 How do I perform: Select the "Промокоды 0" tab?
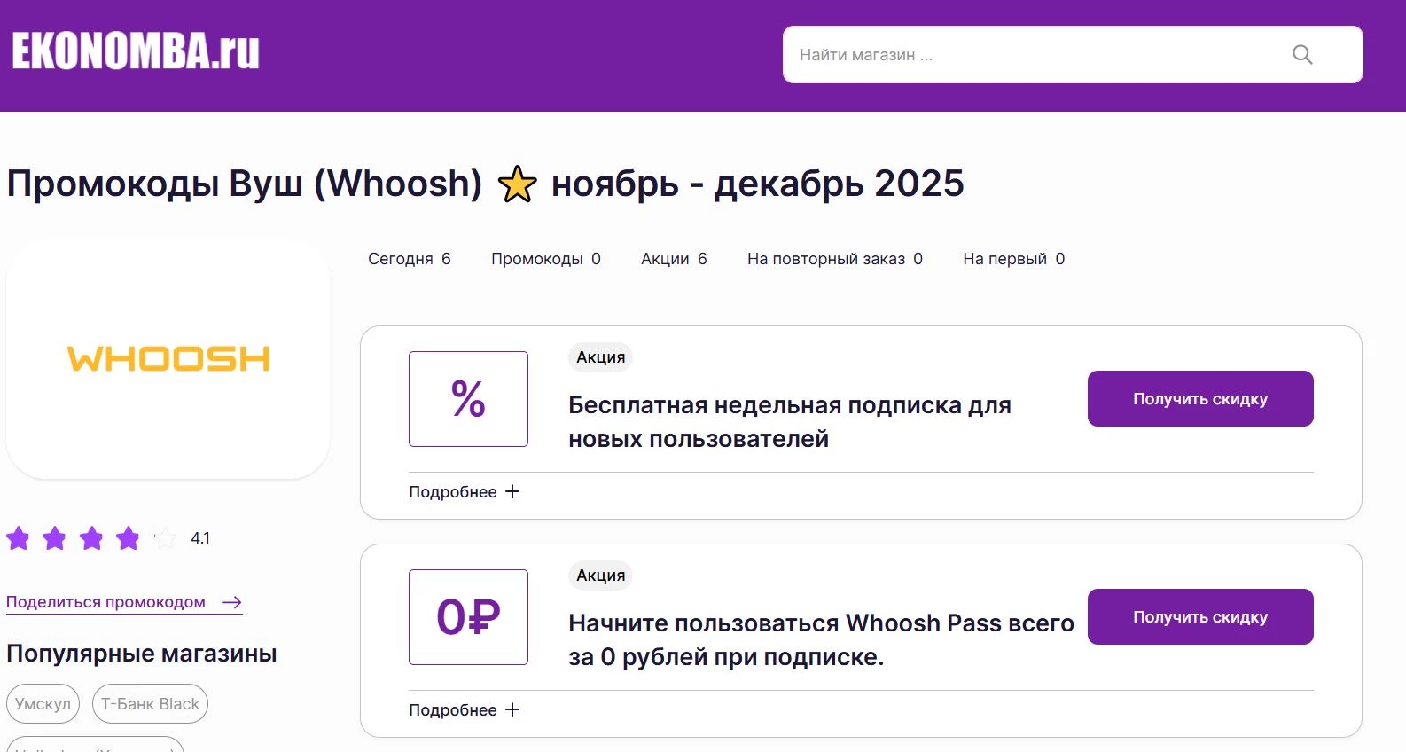pyautogui.click(x=546, y=259)
